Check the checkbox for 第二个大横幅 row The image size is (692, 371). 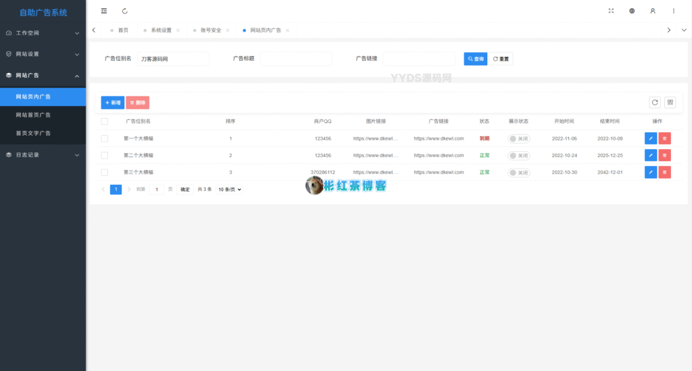pos(104,155)
